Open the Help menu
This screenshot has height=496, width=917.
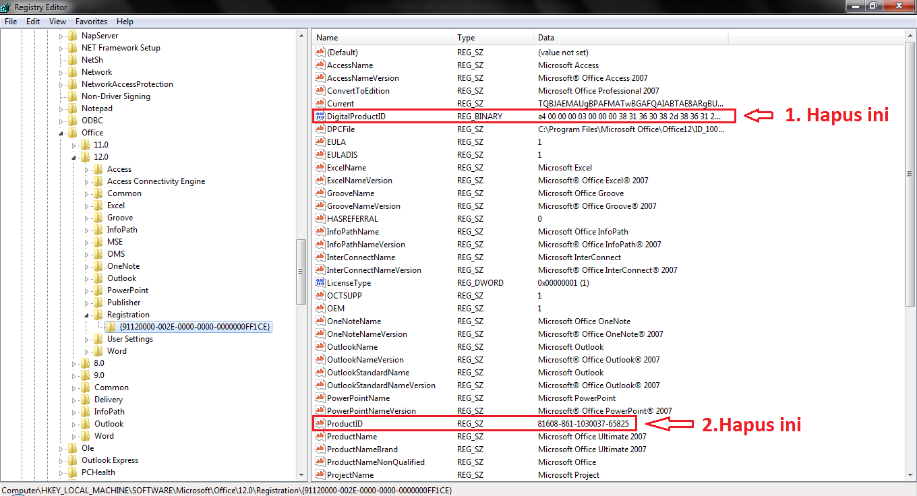[x=125, y=22]
